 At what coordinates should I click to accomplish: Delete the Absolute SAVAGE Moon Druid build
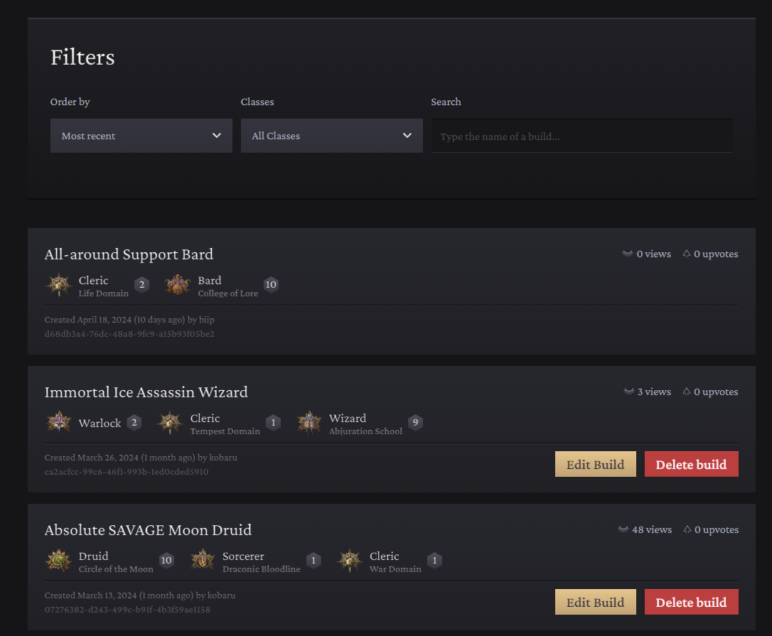pyautogui.click(x=691, y=601)
